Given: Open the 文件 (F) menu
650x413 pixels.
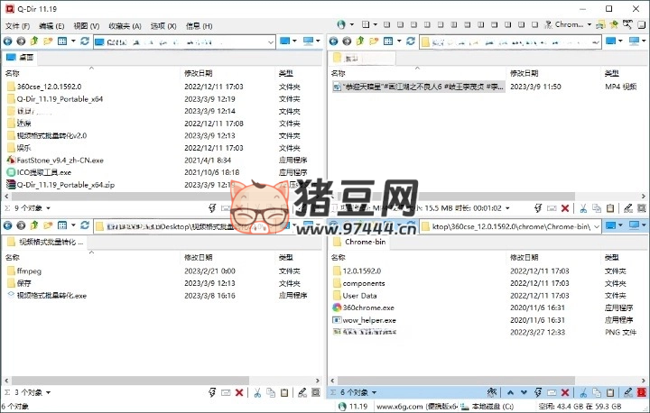Looking at the screenshot, I should click(x=17, y=26).
